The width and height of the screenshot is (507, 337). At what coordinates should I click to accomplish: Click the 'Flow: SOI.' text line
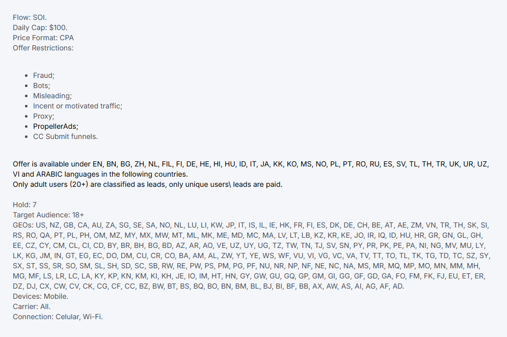[30, 17]
